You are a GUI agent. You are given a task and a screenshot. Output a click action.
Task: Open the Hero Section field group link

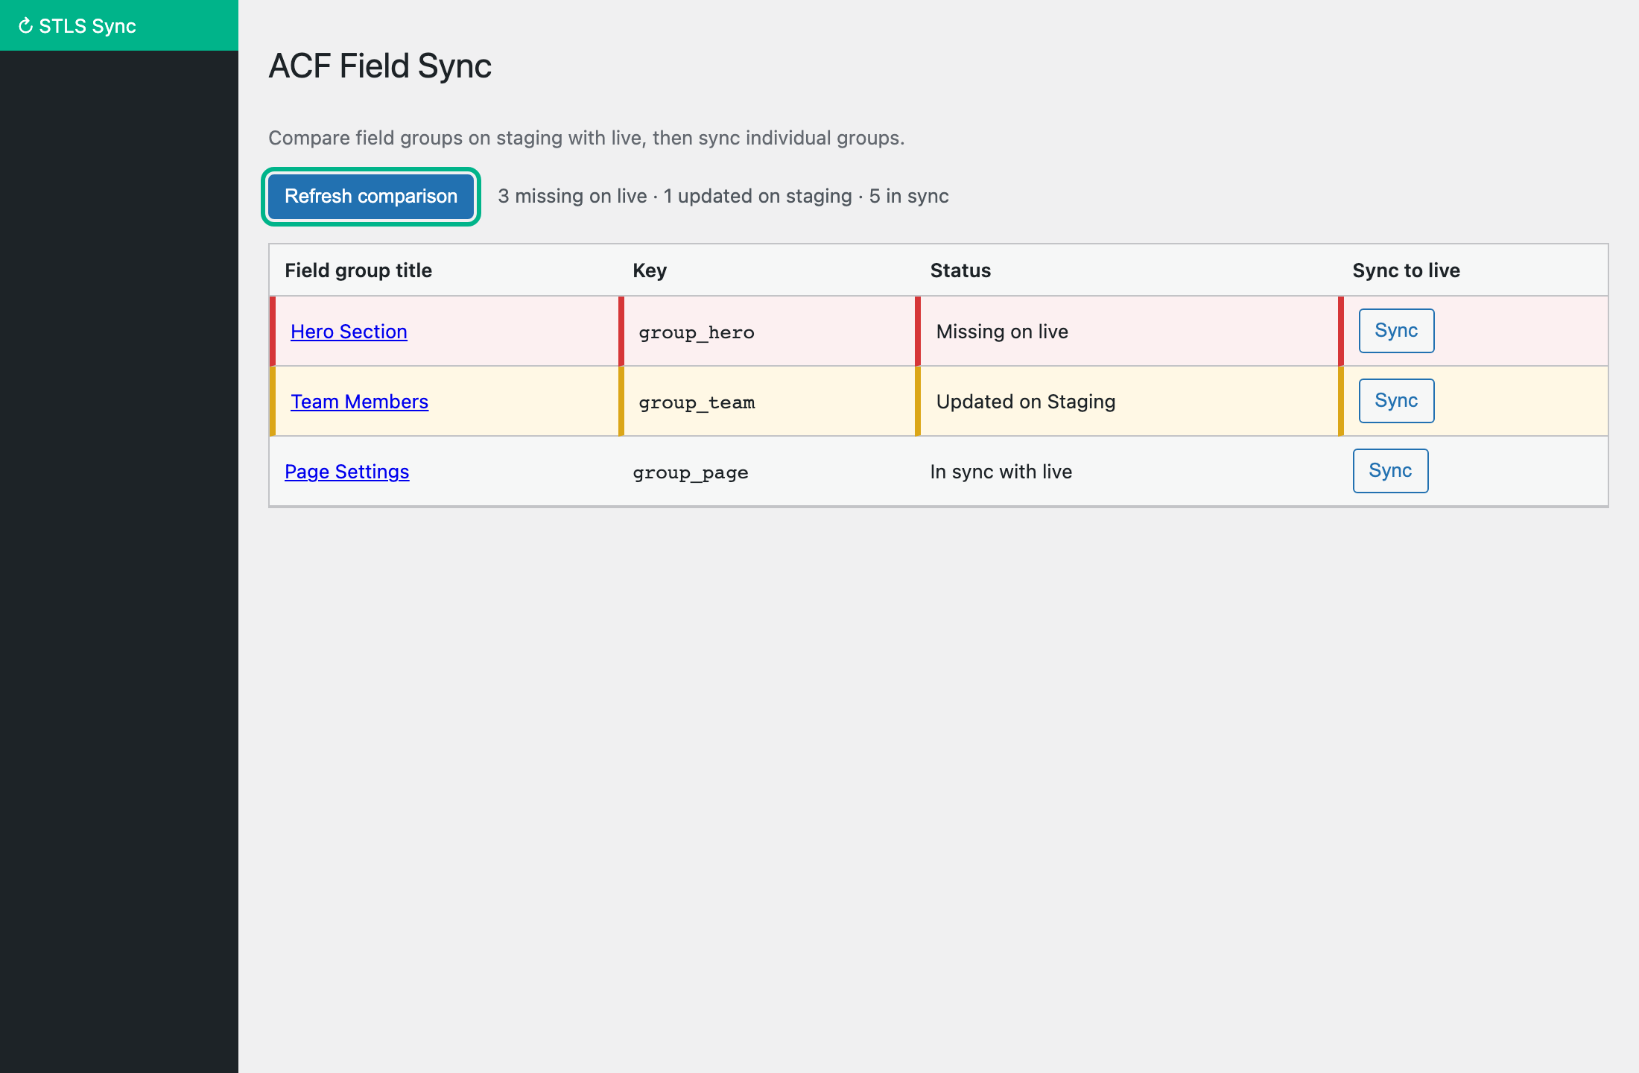point(349,332)
